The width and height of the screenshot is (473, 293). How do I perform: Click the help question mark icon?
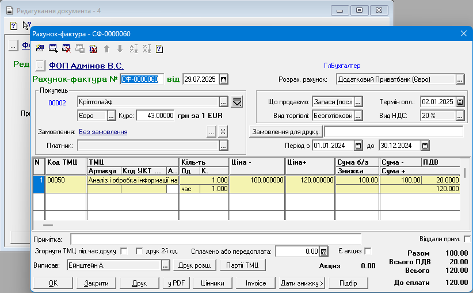point(159,49)
